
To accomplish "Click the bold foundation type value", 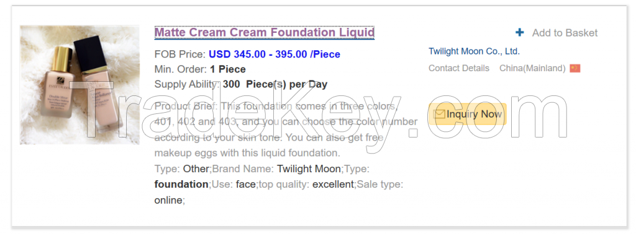I will click(181, 184).
